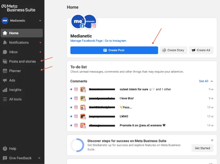Click the Help question mark icon

[5, 149]
